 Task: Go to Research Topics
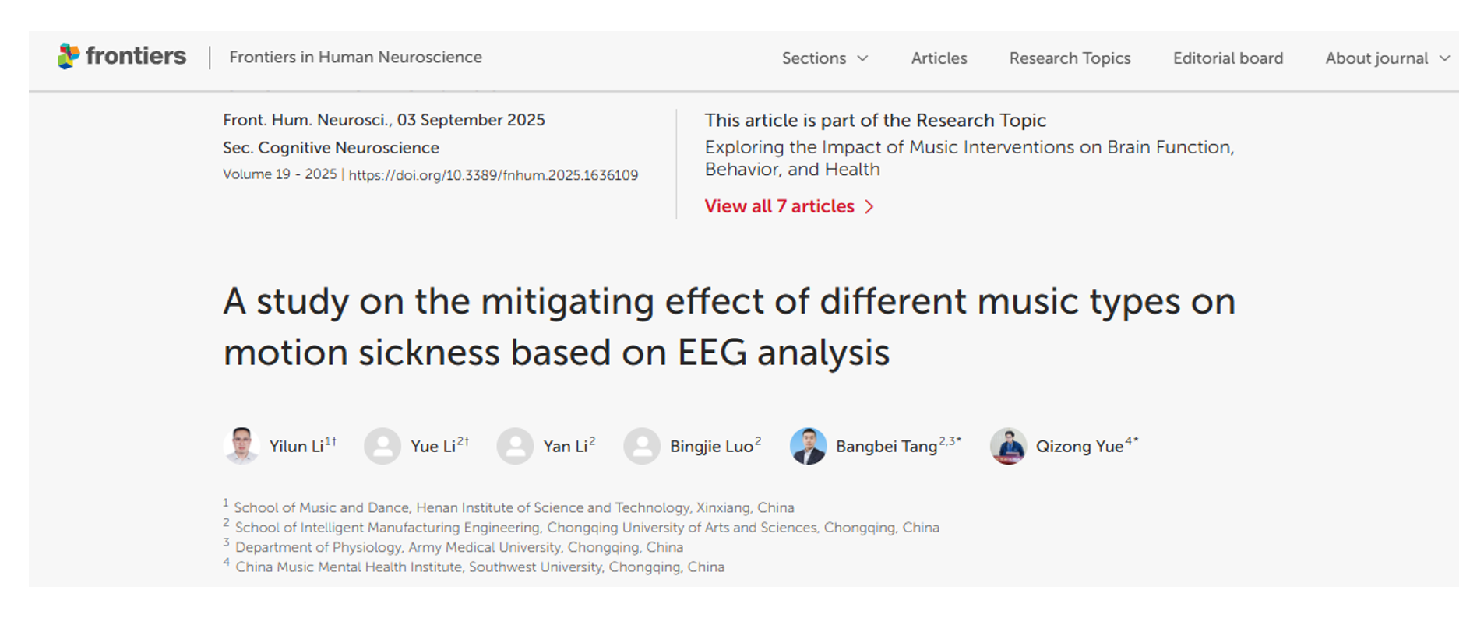(1070, 58)
